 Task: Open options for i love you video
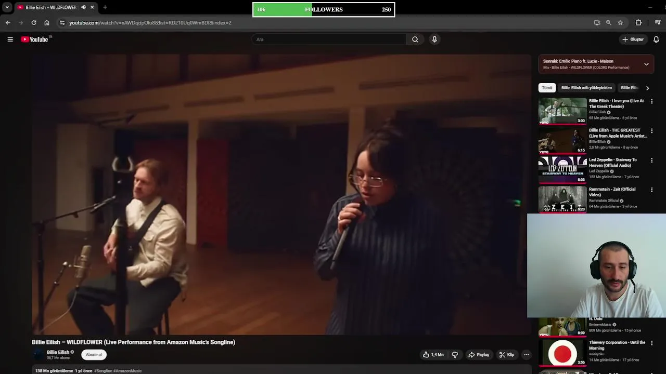tap(651, 101)
